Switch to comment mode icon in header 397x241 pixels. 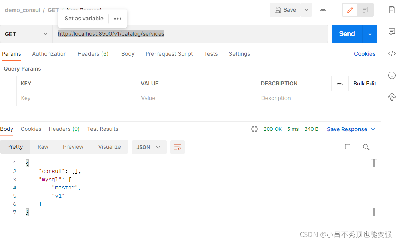[x=365, y=10]
